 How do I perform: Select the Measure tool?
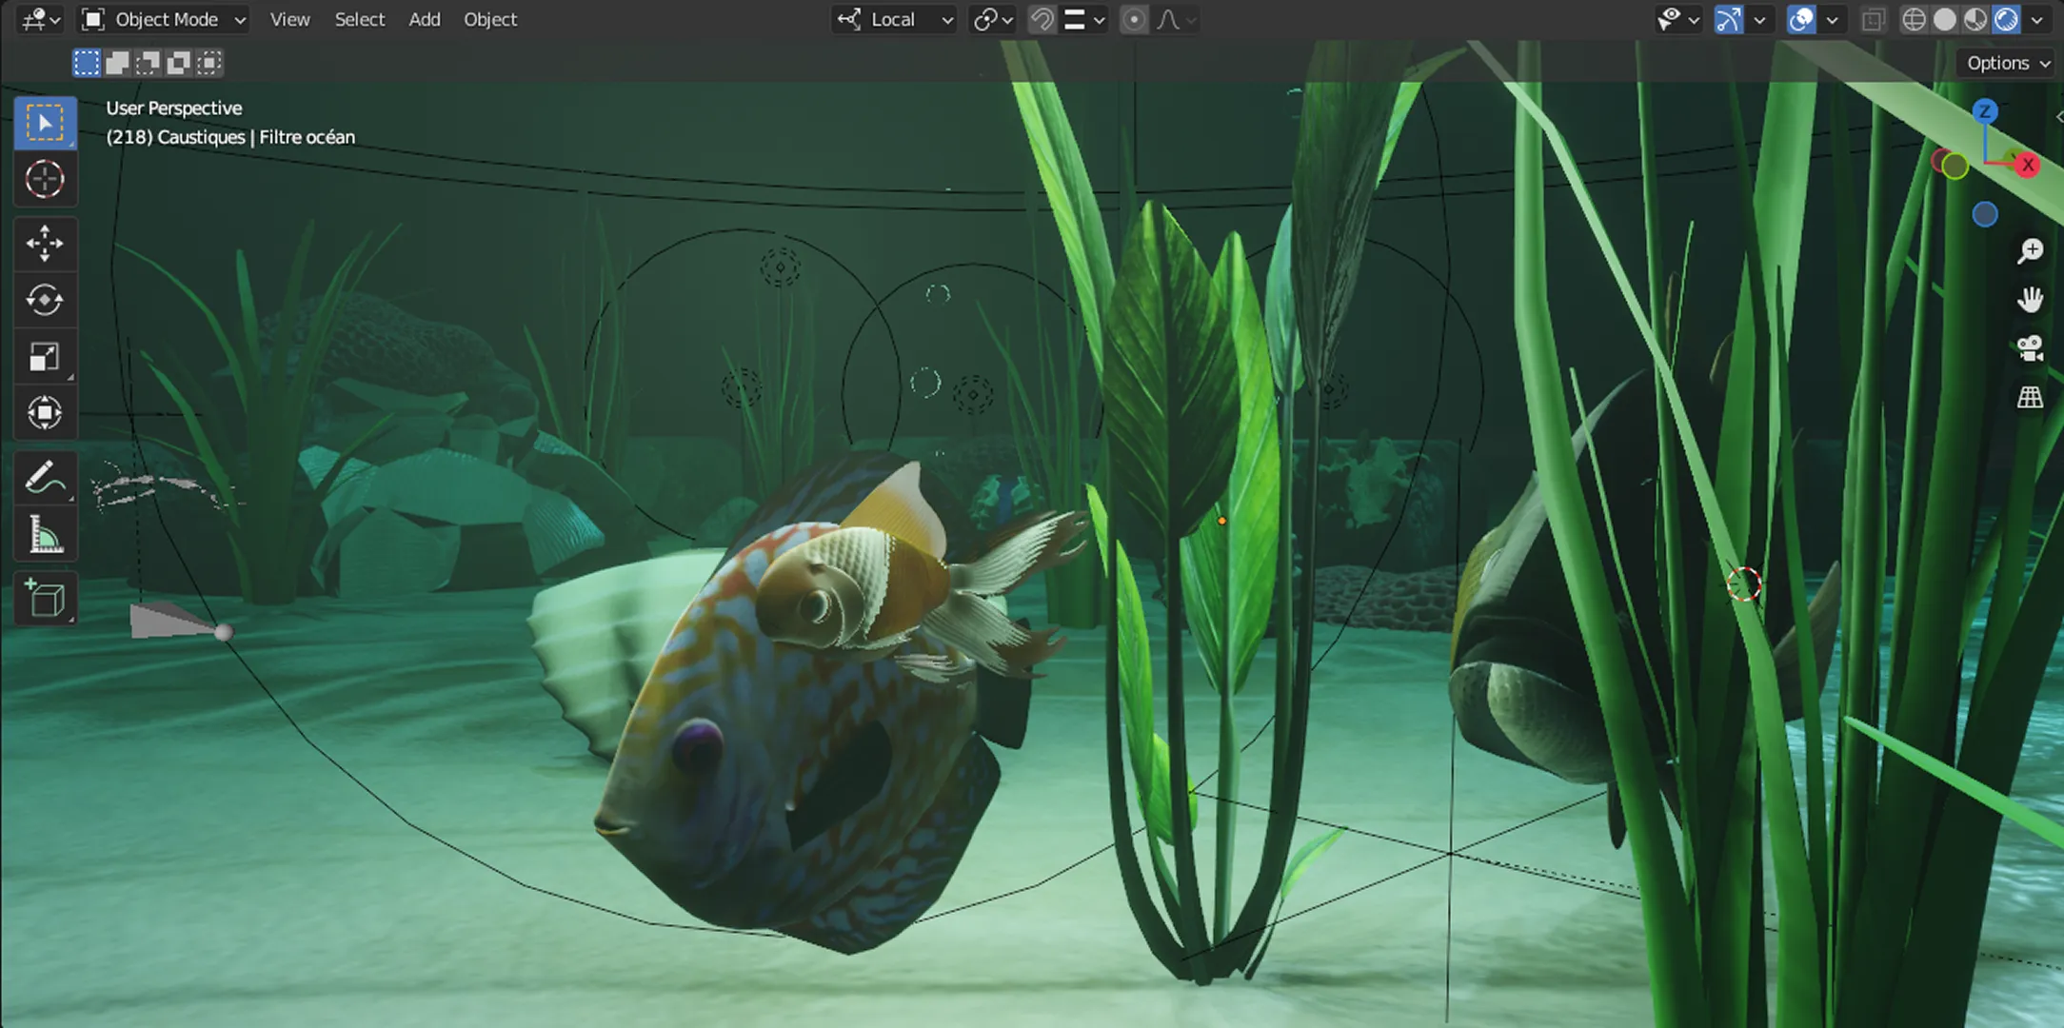pos(45,533)
